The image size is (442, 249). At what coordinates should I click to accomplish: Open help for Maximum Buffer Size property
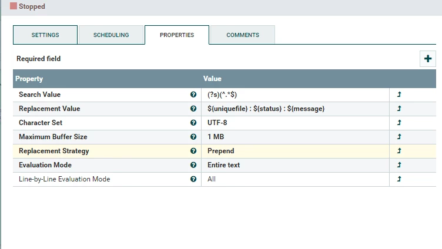[193, 137]
